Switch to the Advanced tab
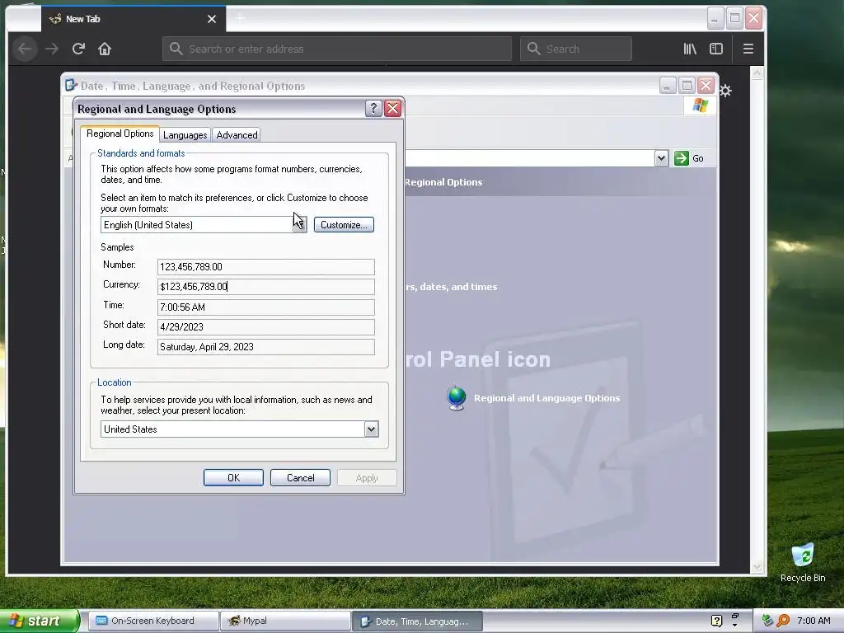 (237, 135)
